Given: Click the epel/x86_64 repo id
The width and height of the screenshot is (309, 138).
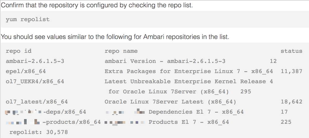Looking at the screenshot, I should (26, 71).
